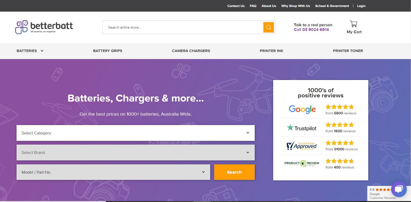Open the Batteries menu
The height and width of the screenshot is (202, 411).
coord(27,51)
